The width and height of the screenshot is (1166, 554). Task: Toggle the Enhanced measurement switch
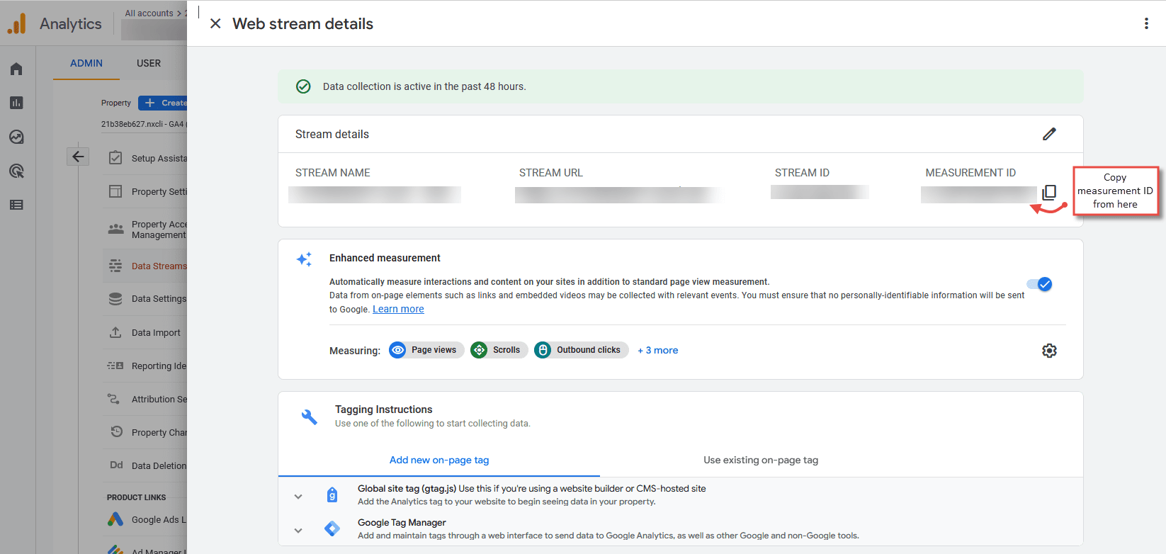[x=1039, y=284]
